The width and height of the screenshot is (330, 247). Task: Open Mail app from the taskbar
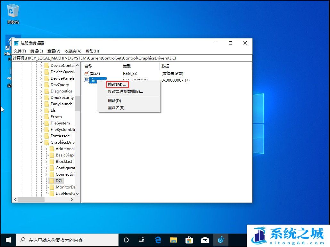pyautogui.click(x=205, y=240)
